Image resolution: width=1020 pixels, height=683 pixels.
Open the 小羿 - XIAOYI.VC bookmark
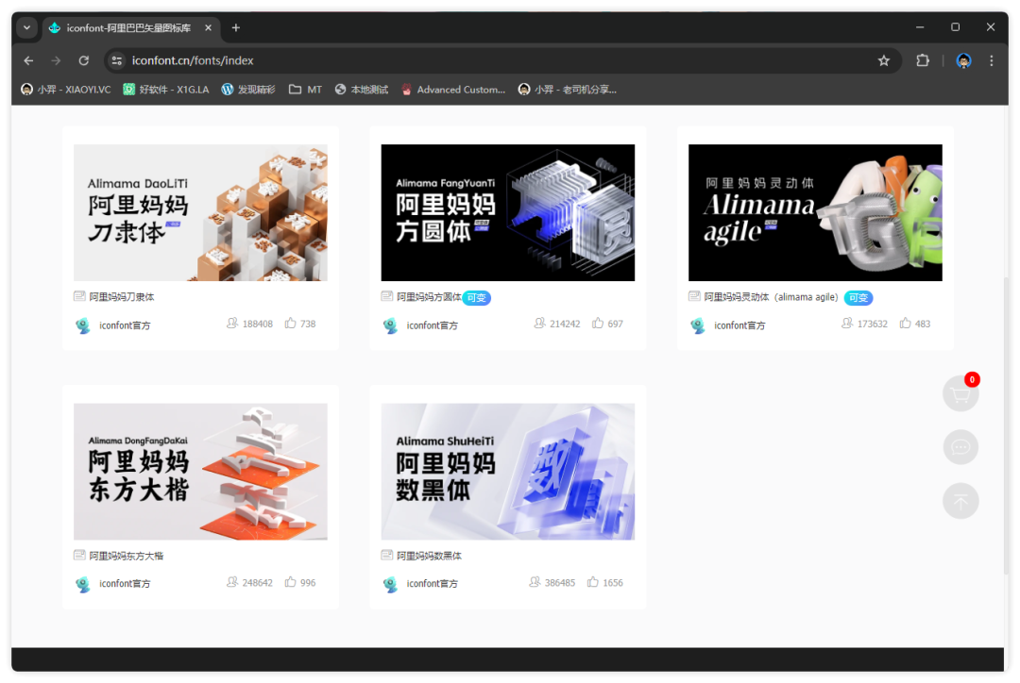(66, 90)
